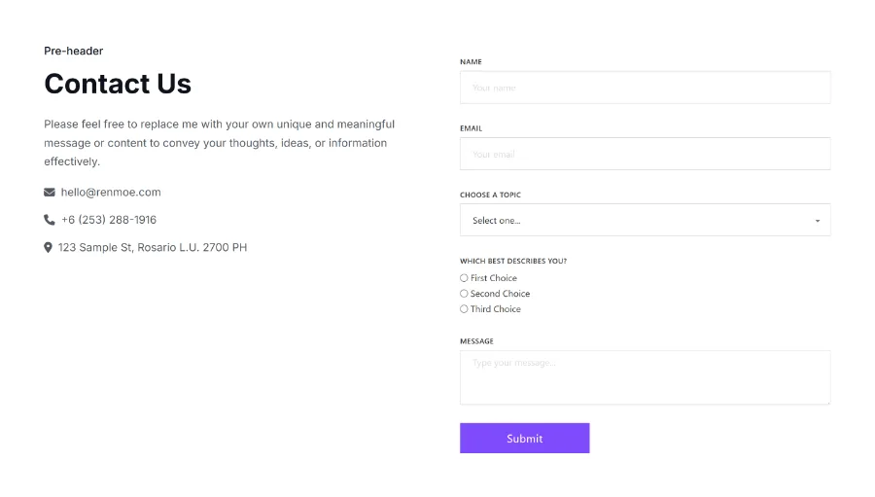Select the Third Choice radio button
The image size is (875, 497).
tap(464, 309)
